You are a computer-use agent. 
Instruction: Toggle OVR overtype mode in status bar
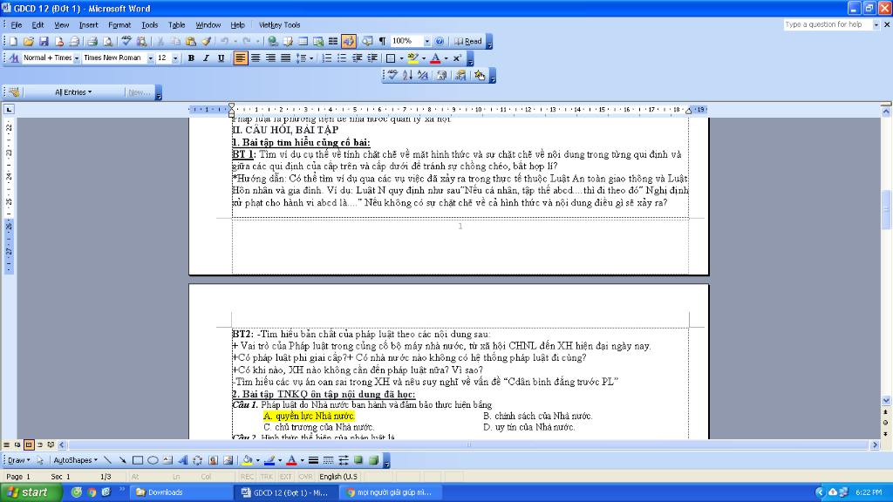(x=306, y=477)
